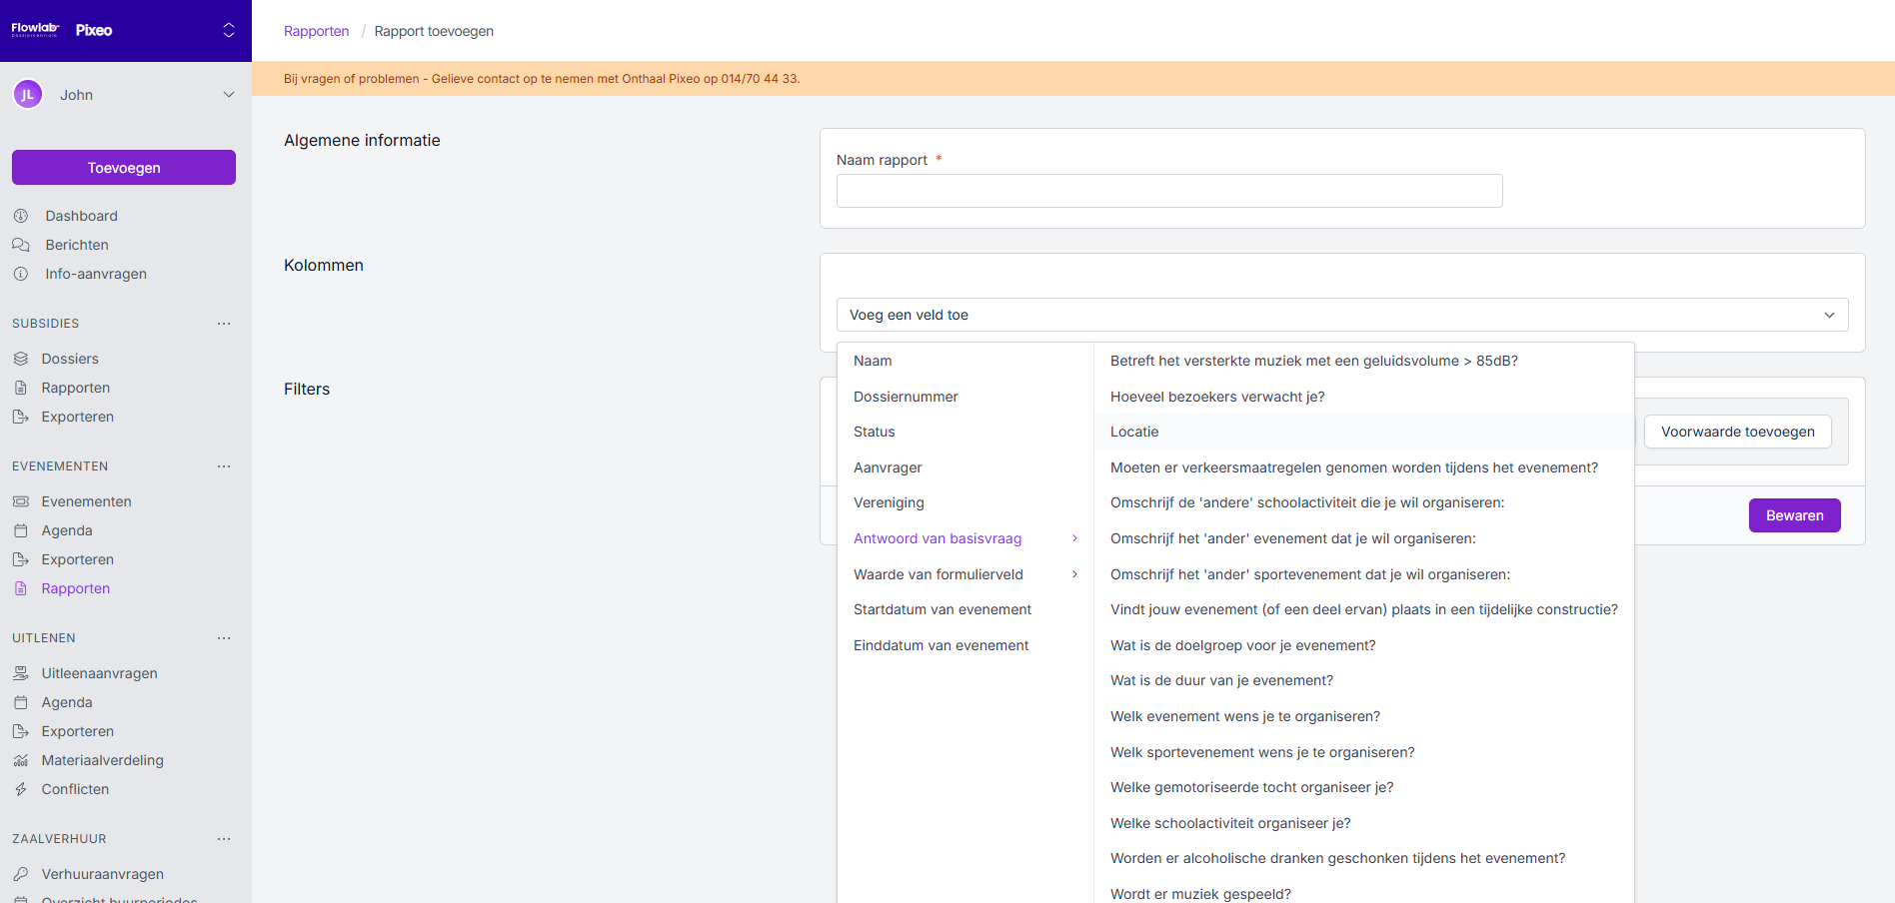Open the 'Voeg een veld toe' dropdown

[x=1341, y=315]
